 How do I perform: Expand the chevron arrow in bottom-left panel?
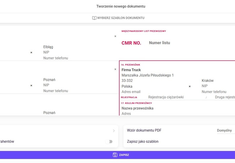coord(114,131)
